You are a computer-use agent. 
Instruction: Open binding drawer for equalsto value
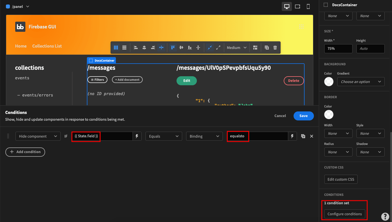coord(292,136)
